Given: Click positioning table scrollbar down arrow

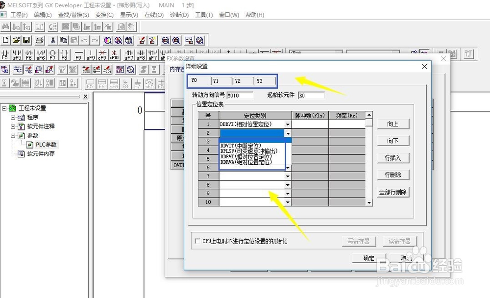Looking at the screenshot, I should coord(369,202).
